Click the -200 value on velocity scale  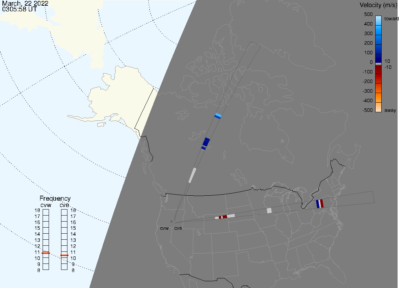(x=367, y=81)
